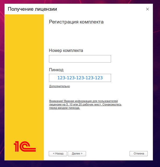Click into the Пинкод entry field
The width and height of the screenshot is (160, 167).
[x=80, y=78]
